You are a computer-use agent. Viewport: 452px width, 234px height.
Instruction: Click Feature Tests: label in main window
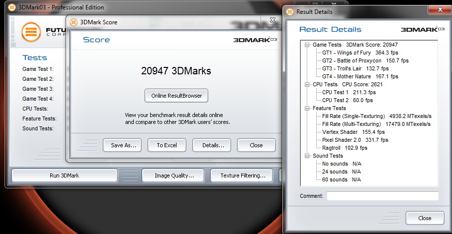(39, 118)
